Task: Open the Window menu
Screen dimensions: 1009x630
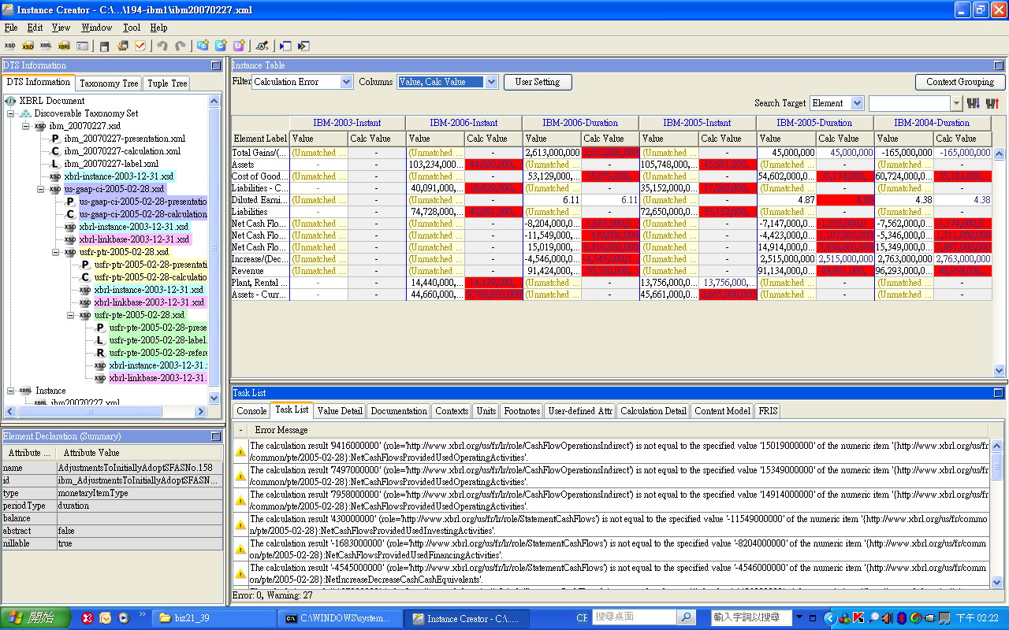Action: pyautogui.click(x=97, y=28)
